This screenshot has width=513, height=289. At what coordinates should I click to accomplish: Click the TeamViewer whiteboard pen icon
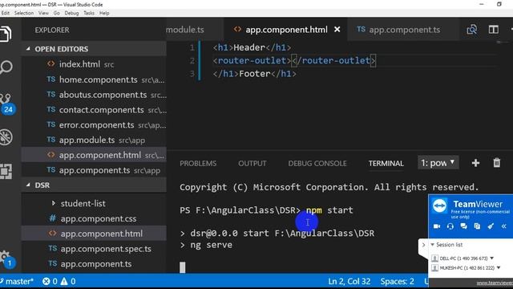(x=491, y=226)
